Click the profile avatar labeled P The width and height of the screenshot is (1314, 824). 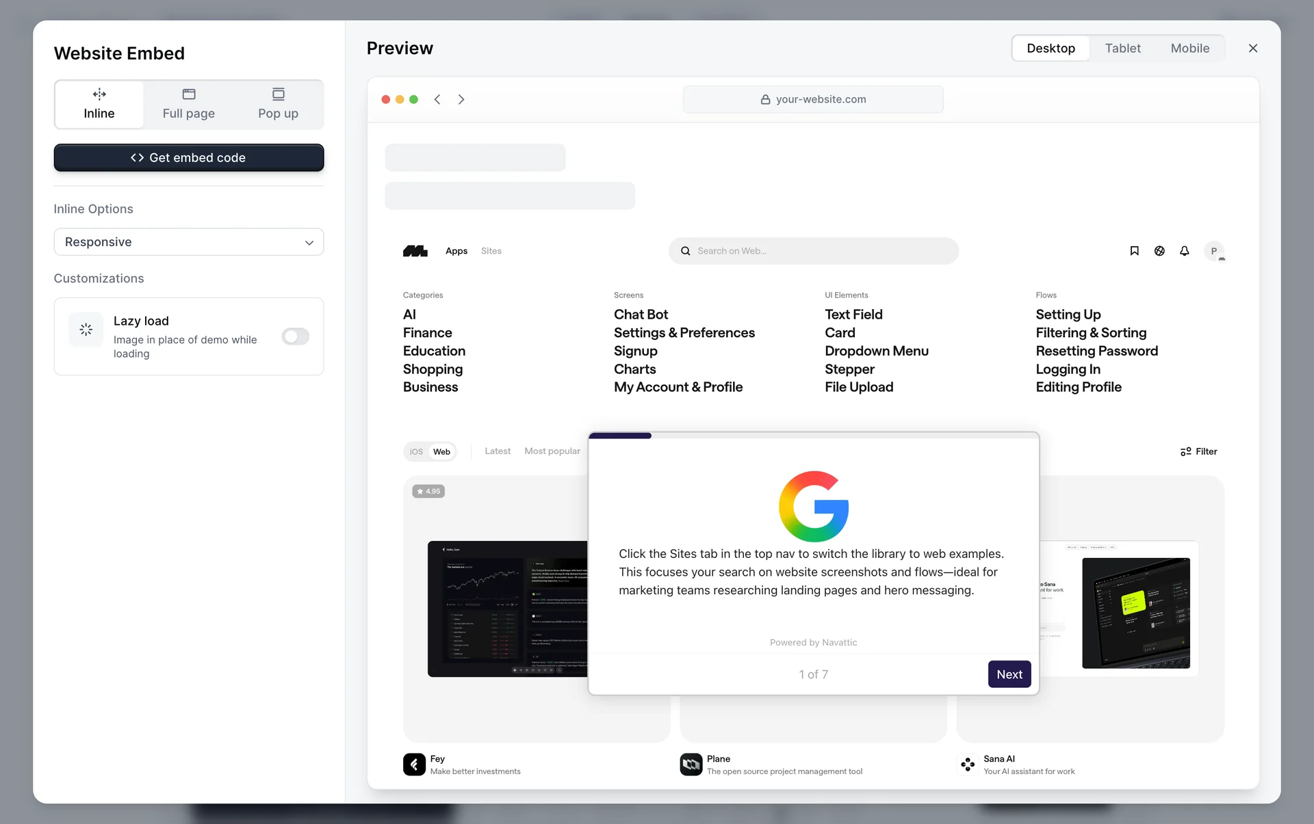[1214, 251]
